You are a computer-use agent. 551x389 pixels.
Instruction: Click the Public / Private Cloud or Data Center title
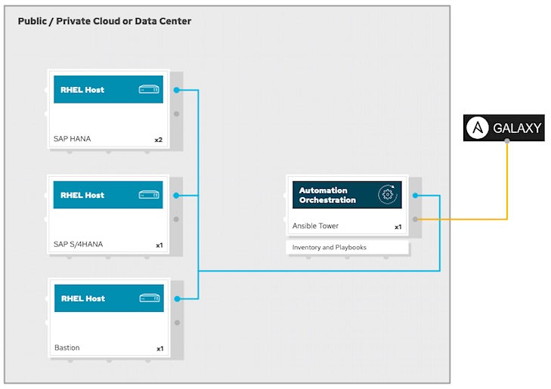tap(104, 21)
